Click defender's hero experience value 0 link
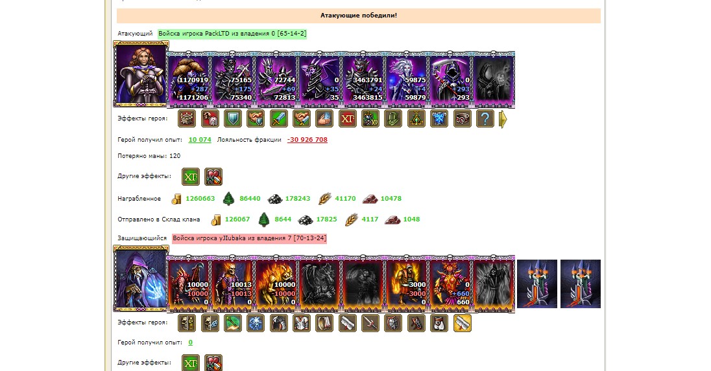Image resolution: width=711 pixels, height=371 pixels. (191, 343)
